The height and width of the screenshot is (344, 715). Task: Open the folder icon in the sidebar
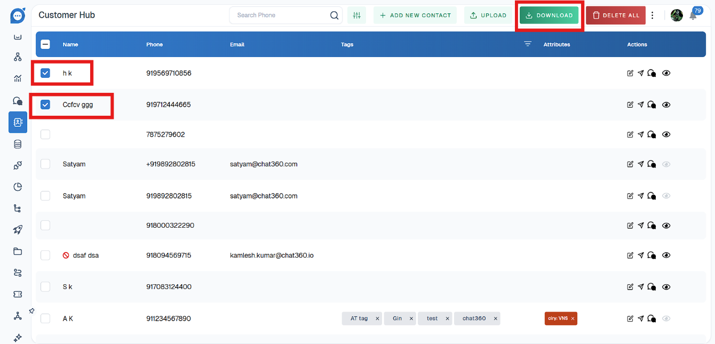coord(18,251)
